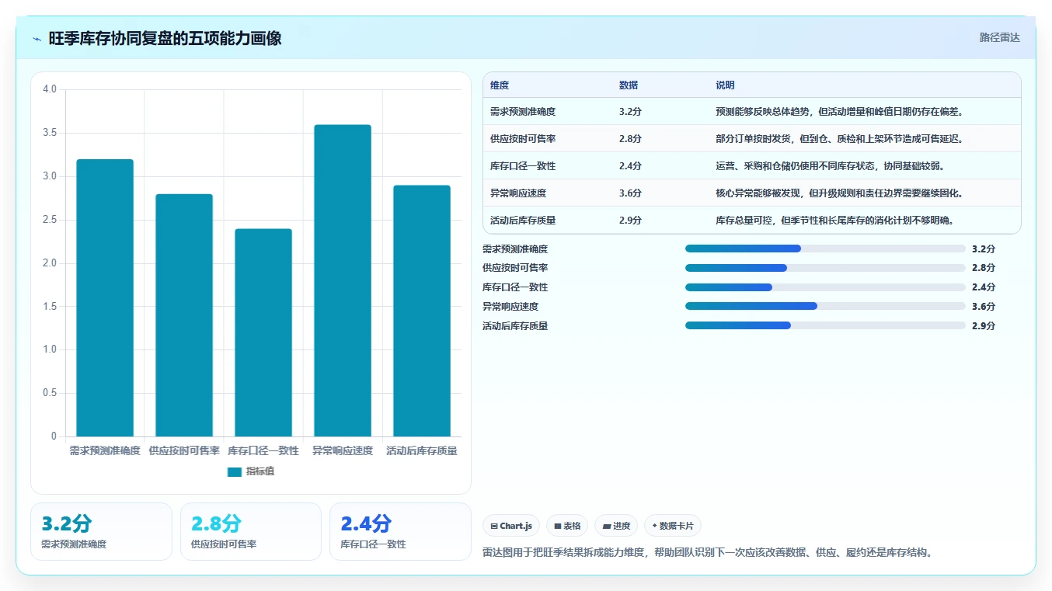Click the footer note starting 雷达图用于
This screenshot has height=591, width=1052.
[707, 553]
